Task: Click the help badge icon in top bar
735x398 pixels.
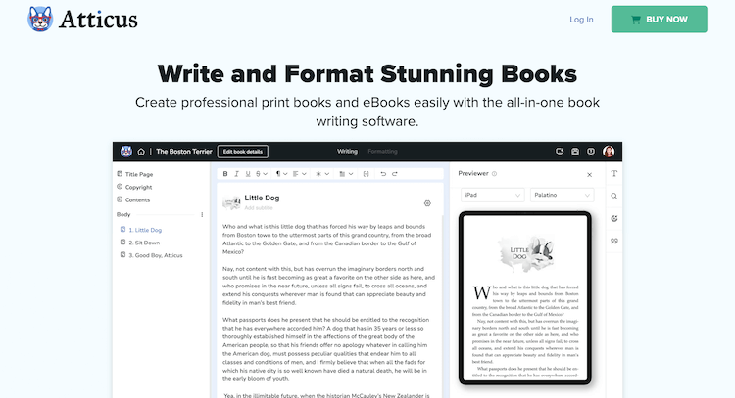Action: [591, 152]
